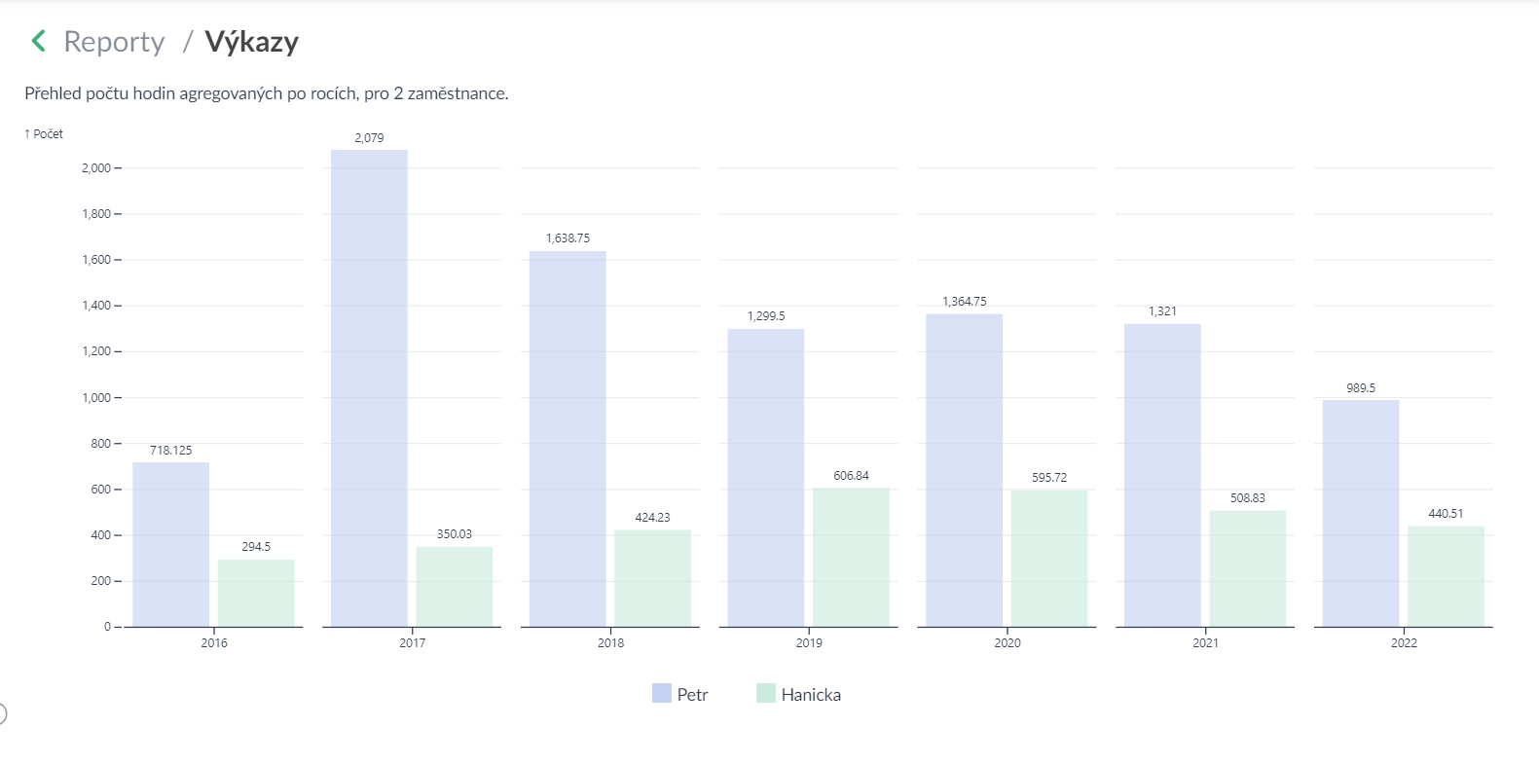Screen dimensions: 1539x765
Task: Toggle the Petr legend label
Action: click(x=692, y=695)
